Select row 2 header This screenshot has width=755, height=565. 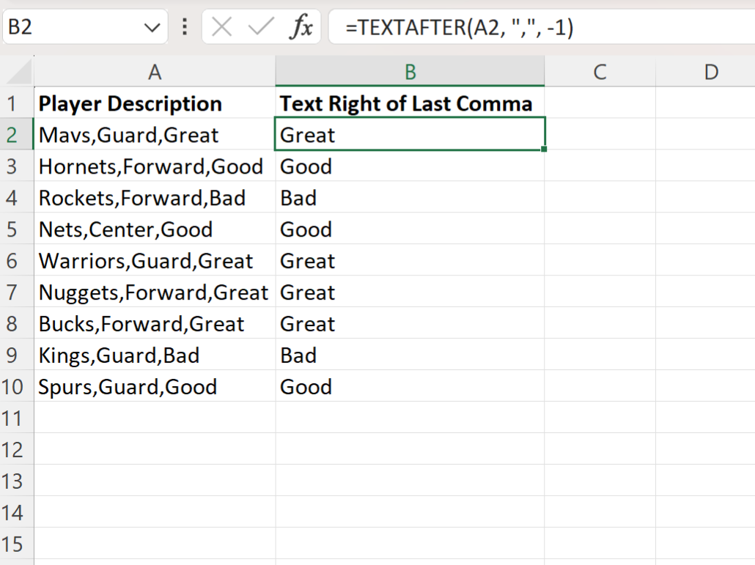point(17,134)
